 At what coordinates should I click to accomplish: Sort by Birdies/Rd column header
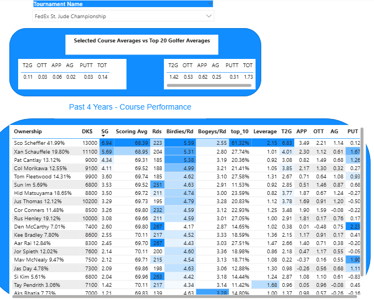click(x=180, y=132)
